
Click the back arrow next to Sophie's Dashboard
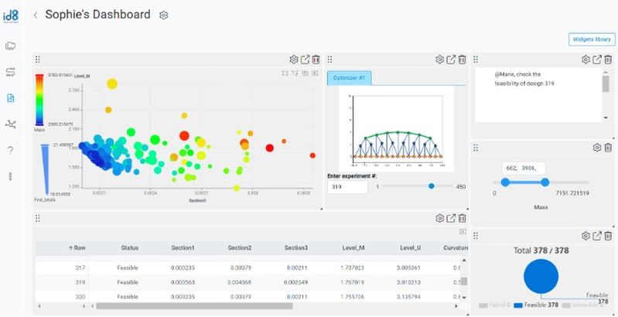click(36, 15)
